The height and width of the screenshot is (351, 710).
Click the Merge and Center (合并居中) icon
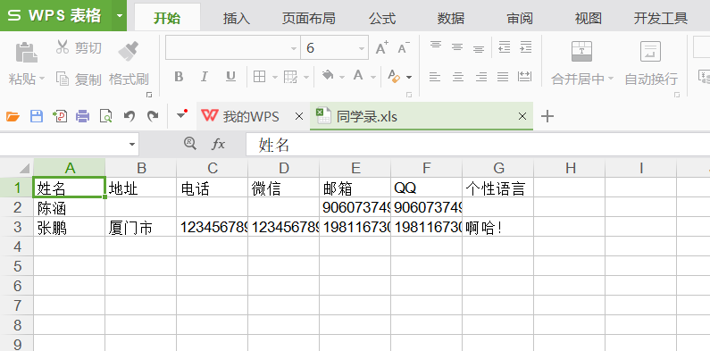click(x=582, y=51)
